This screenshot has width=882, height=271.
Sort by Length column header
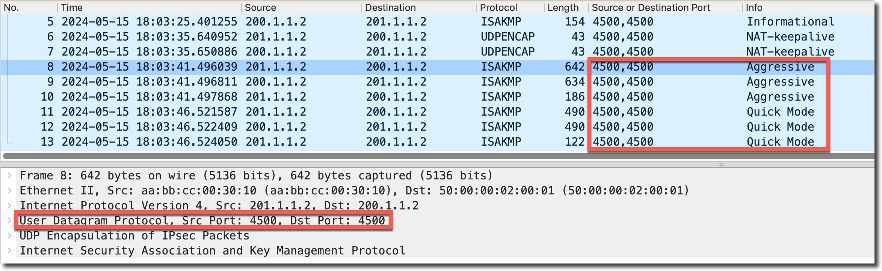click(x=563, y=8)
